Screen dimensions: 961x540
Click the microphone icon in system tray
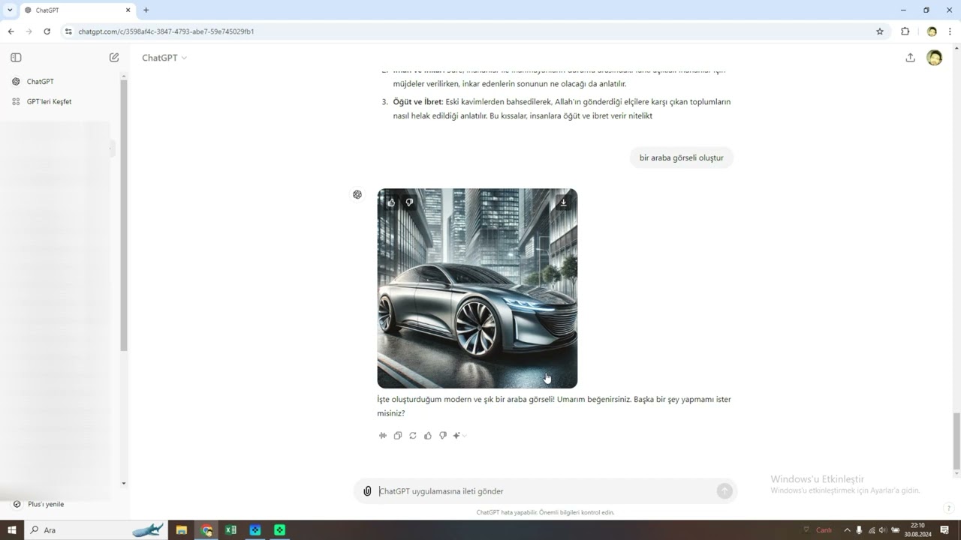860,530
